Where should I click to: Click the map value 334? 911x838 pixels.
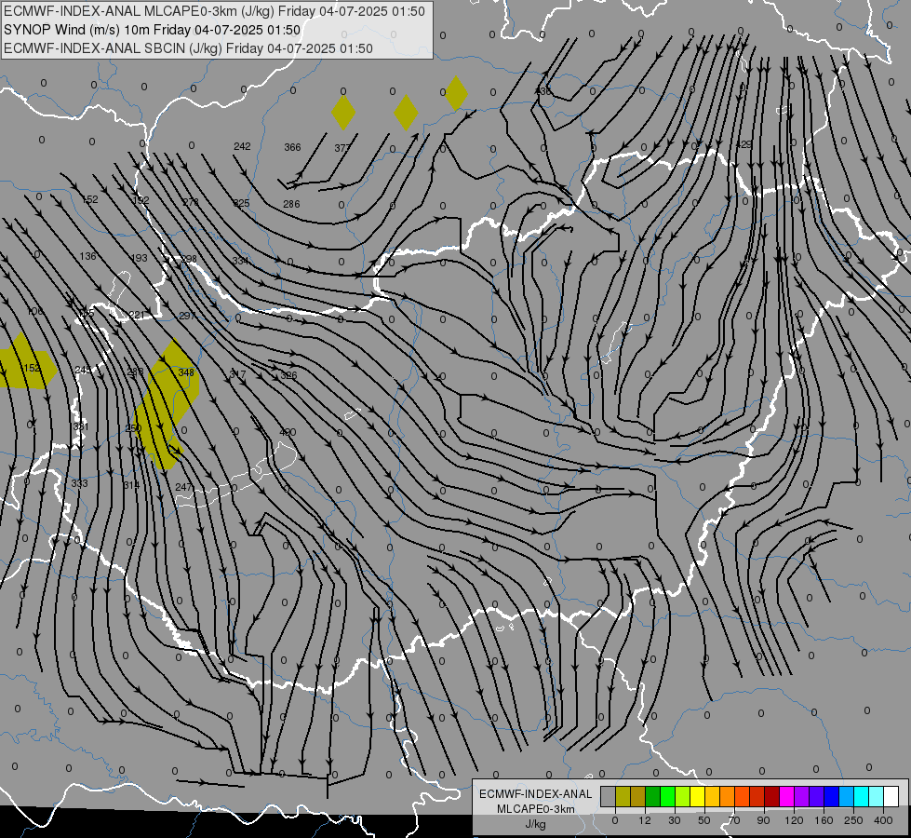click(240, 261)
